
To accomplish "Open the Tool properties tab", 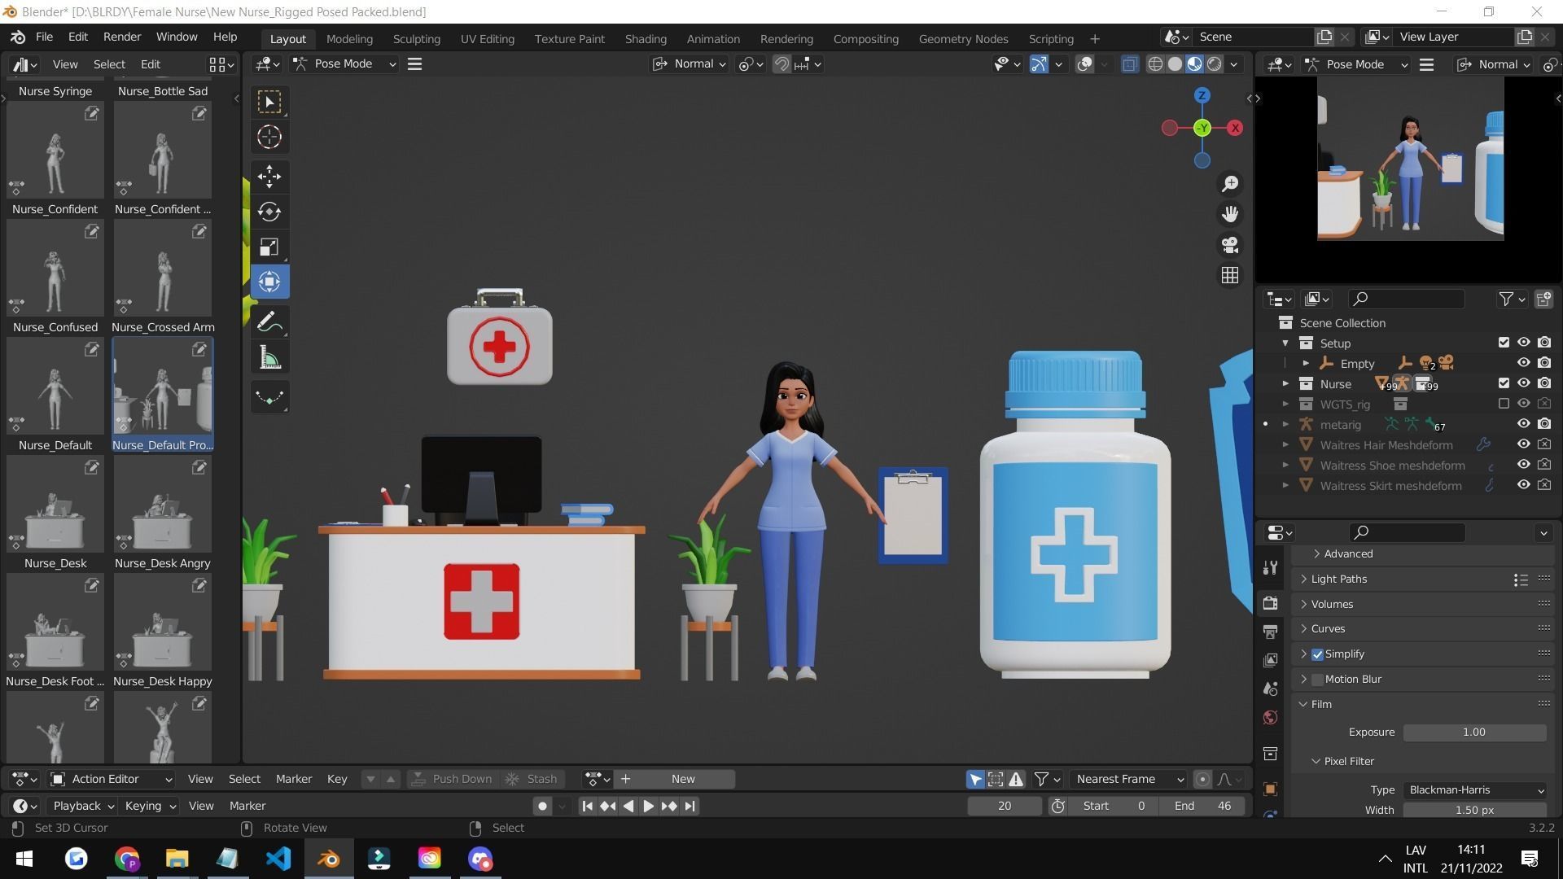I will click(x=1270, y=568).
